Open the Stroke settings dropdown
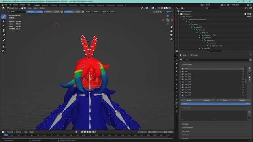This screenshot has width=253, height=142. click(96, 12)
